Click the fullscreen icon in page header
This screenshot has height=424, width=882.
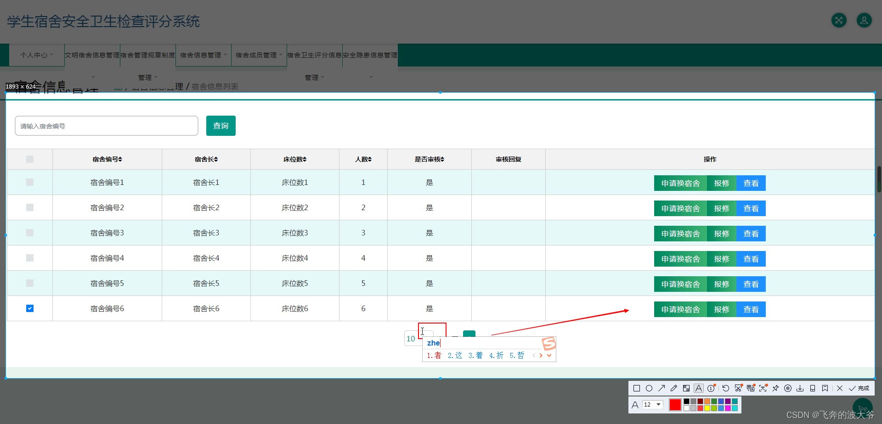839,20
